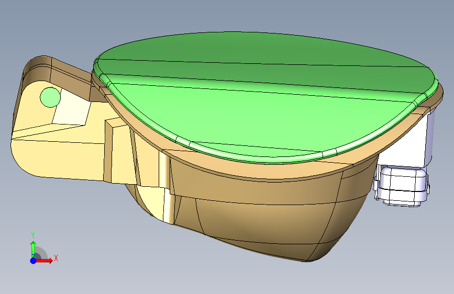Select the small green circular hinge pin
Image resolution: width=454 pixels, height=294 pixels.
(x=50, y=97)
